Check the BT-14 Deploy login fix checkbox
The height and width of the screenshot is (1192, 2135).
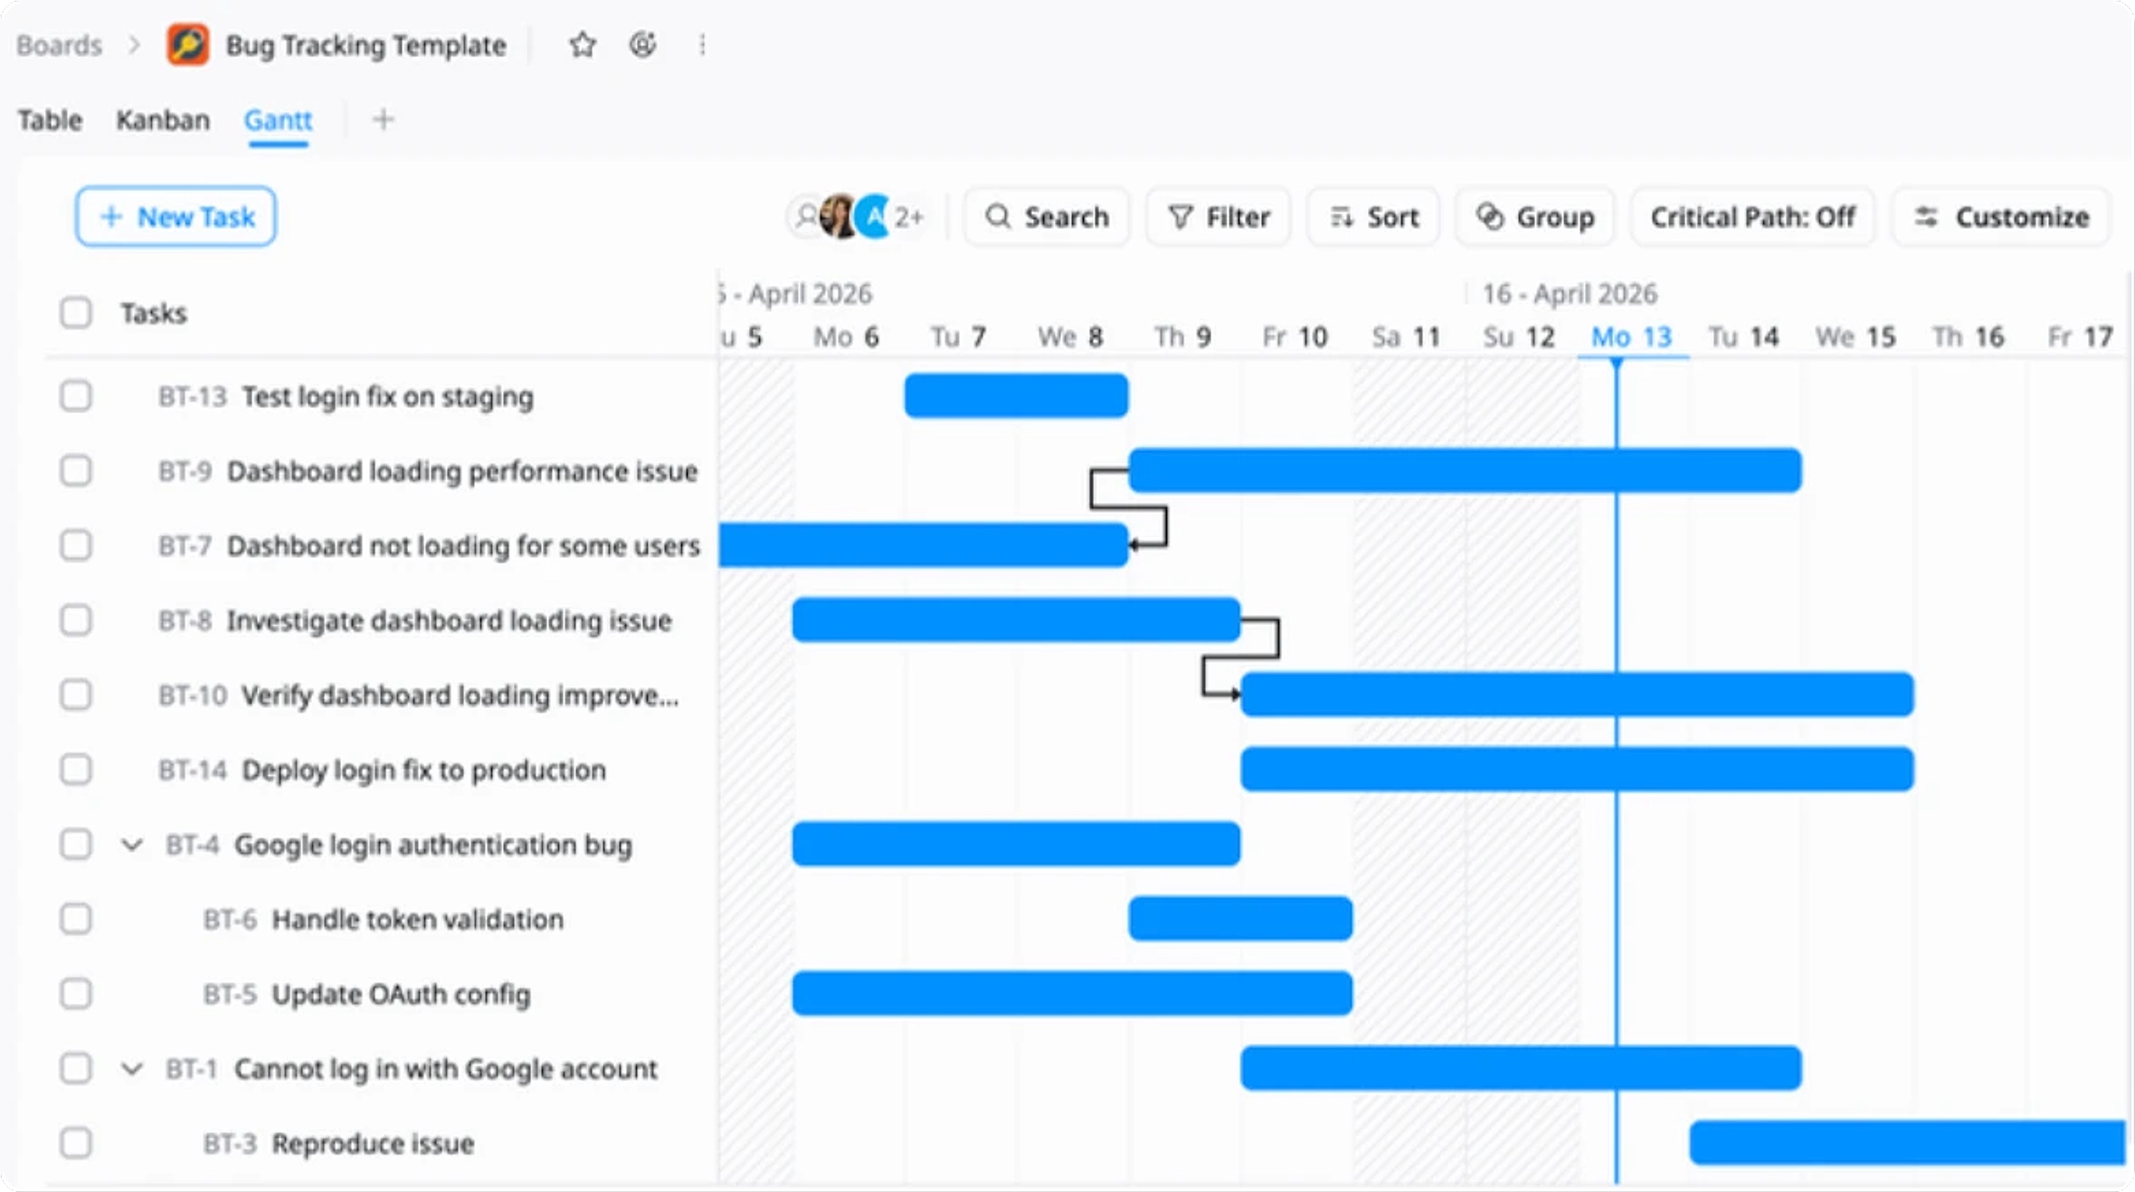coord(76,770)
